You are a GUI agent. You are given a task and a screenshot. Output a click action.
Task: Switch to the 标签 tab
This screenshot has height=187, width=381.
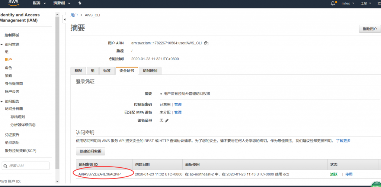107,71
